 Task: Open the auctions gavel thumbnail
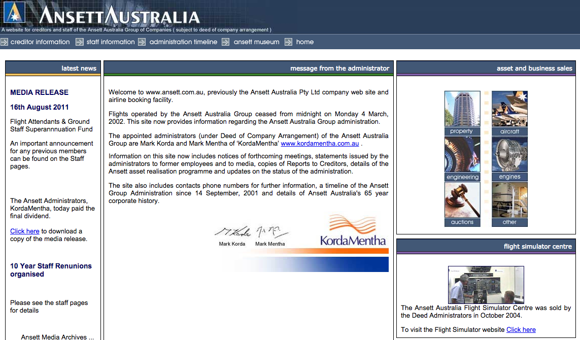462,200
